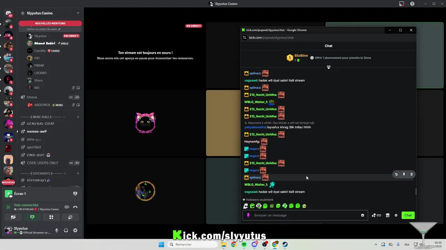The image size is (446, 250).
Task: Collapse the Kick chat leaderboard arrow
Action: (329, 67)
